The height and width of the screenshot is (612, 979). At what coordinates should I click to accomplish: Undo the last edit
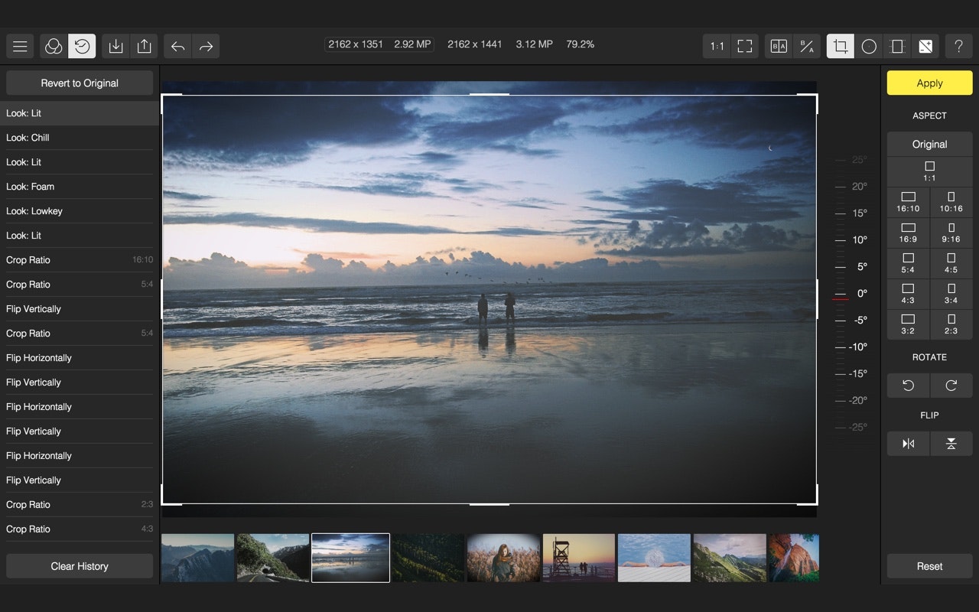pos(177,47)
